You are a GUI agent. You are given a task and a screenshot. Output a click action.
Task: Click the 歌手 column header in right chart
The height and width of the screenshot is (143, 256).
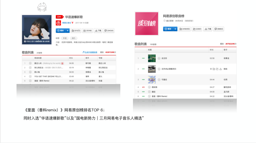[x=225, y=50]
